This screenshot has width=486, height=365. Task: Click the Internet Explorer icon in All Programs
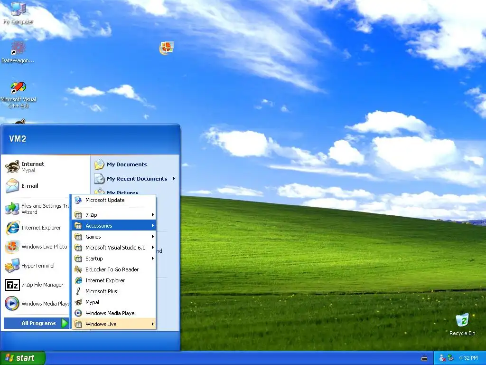pyautogui.click(x=78, y=280)
